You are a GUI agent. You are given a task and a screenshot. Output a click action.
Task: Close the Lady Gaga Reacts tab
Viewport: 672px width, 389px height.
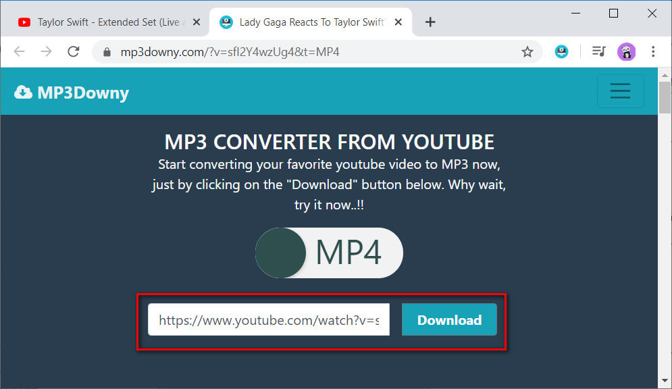click(398, 22)
